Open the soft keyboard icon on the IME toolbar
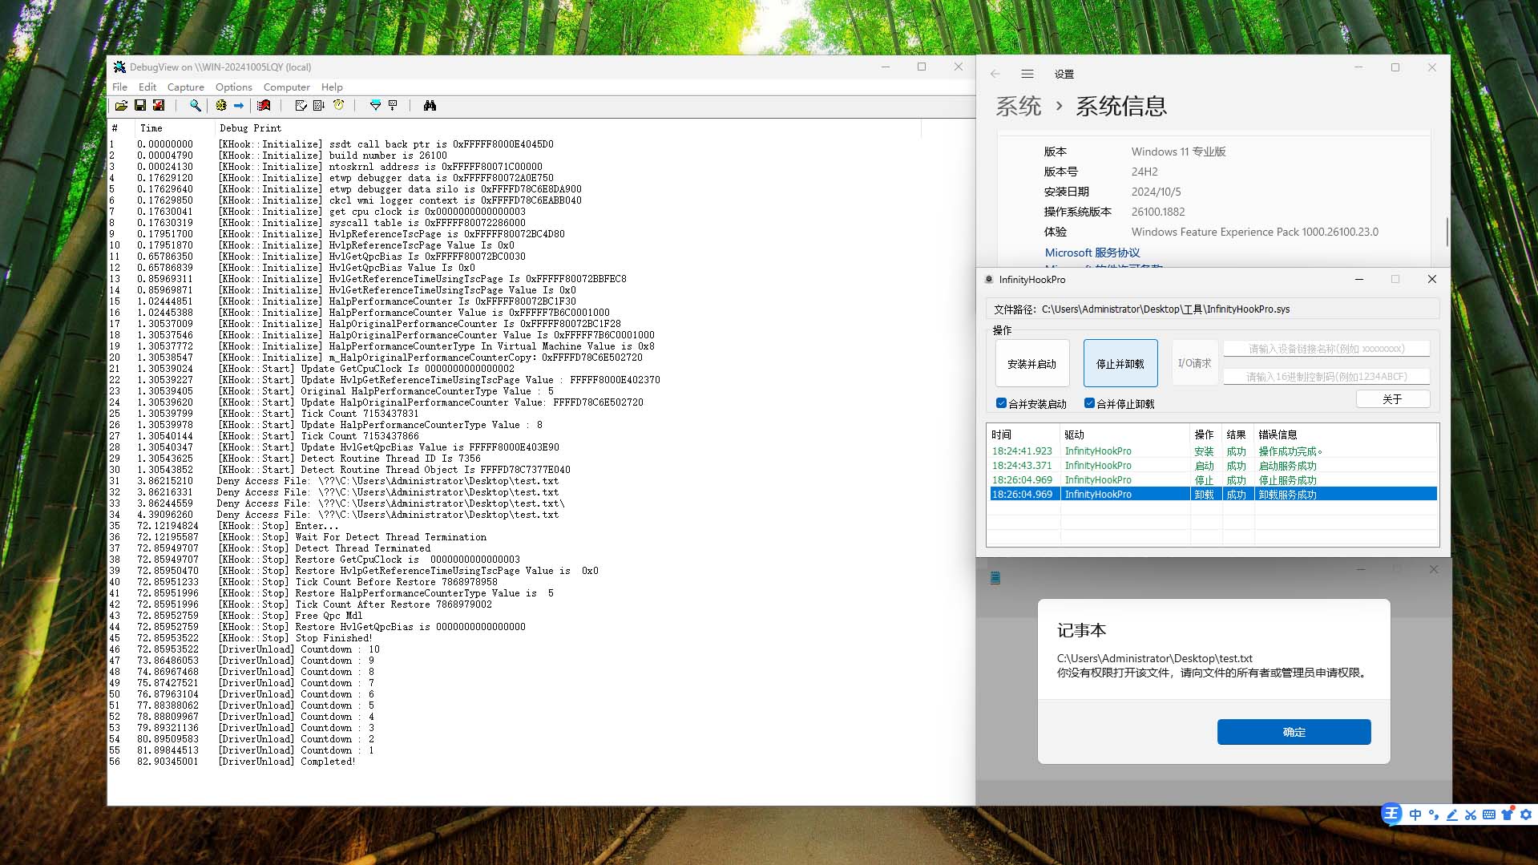1538x865 pixels. click(1489, 814)
